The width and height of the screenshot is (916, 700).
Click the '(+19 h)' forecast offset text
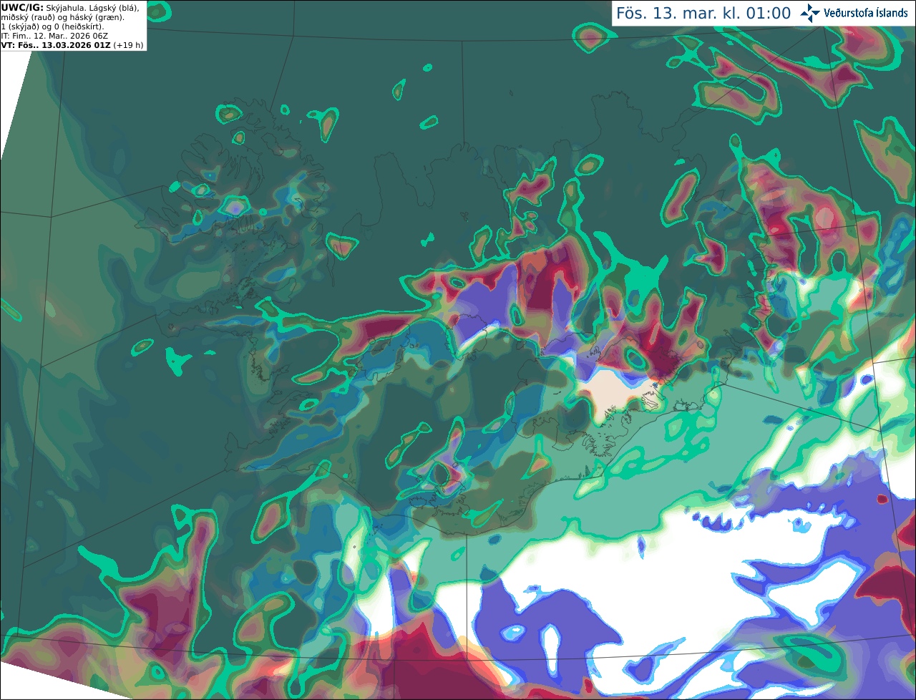[x=128, y=45]
